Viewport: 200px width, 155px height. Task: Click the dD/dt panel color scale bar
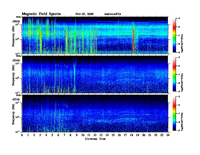(x=174, y=74)
